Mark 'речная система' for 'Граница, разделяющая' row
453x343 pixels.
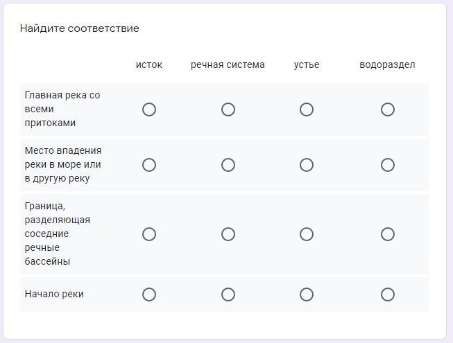coord(228,234)
